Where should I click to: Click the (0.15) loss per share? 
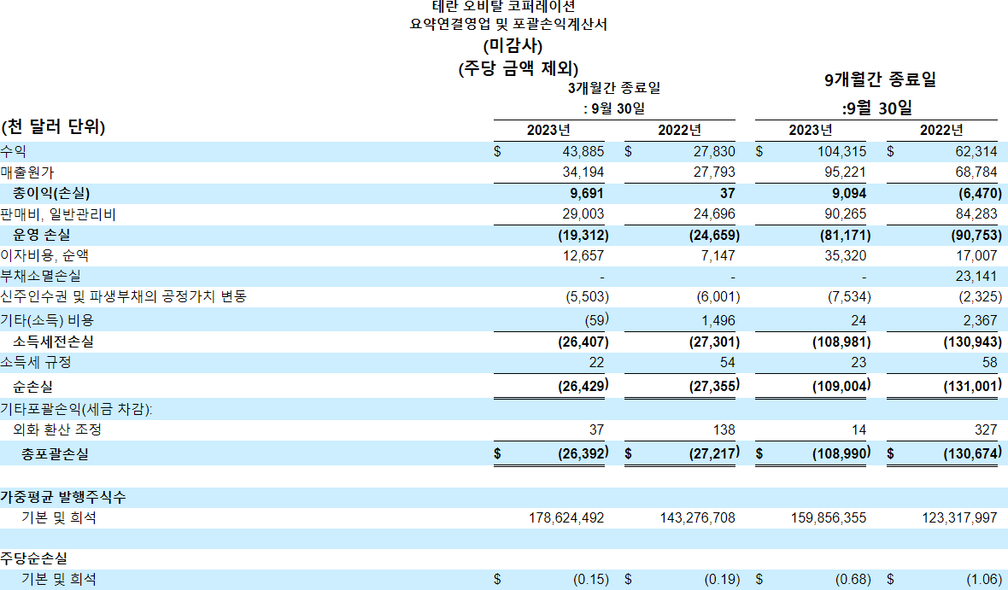(591, 580)
